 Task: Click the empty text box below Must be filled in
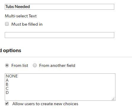coord(59,35)
